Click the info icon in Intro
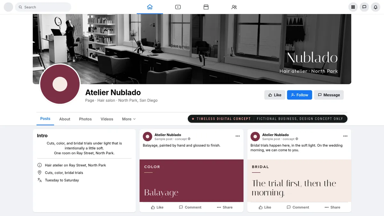Screen dimensions: 384x216 (40, 165)
